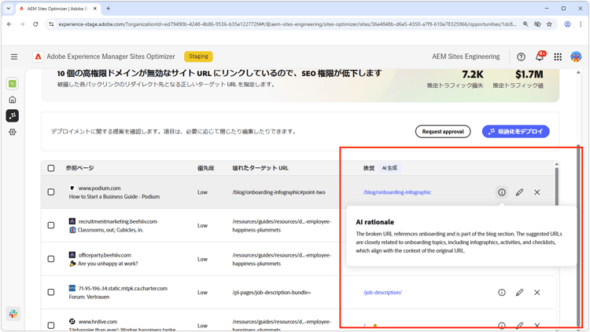Screen dimensions: 590x332
Task: Go back in browser history
Action: click(x=9, y=24)
